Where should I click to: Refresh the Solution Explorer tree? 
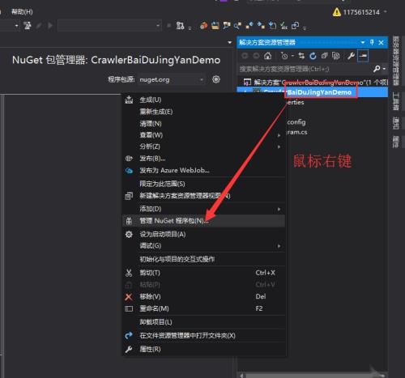pyautogui.click(x=313, y=56)
